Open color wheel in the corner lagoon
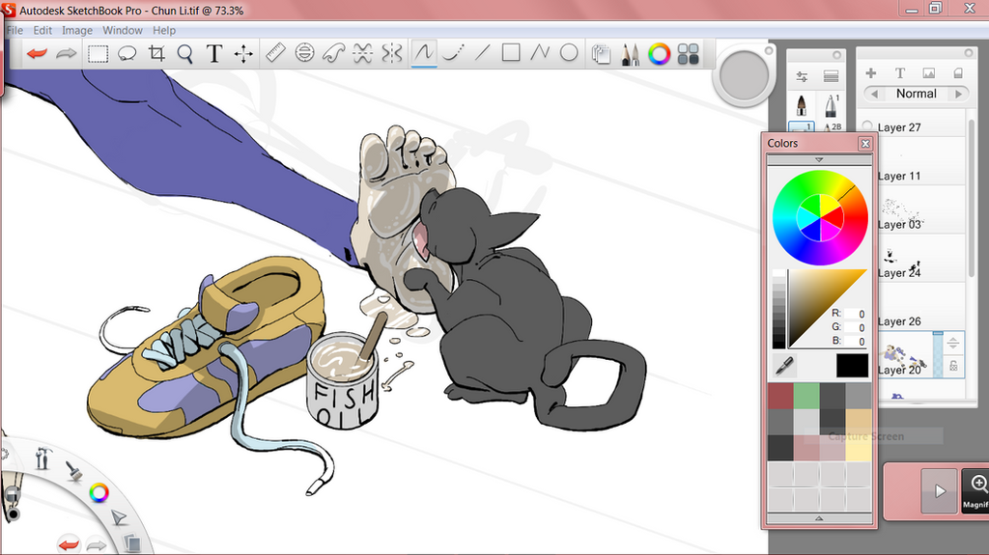989x555 pixels. (99, 493)
